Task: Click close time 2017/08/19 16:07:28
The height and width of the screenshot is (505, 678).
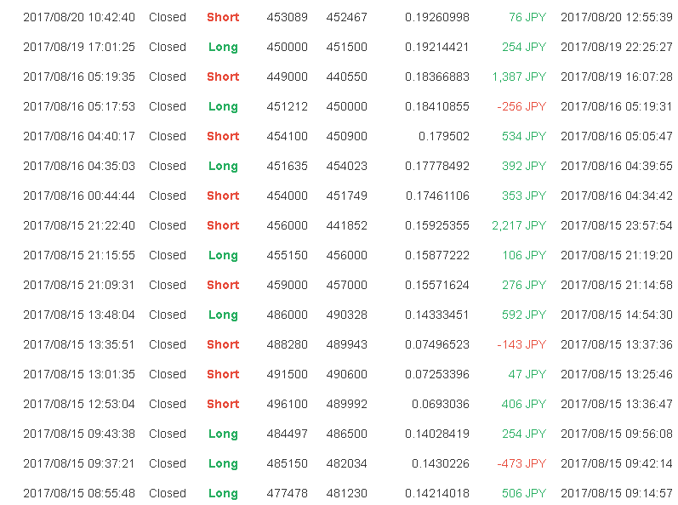Action: [617, 77]
